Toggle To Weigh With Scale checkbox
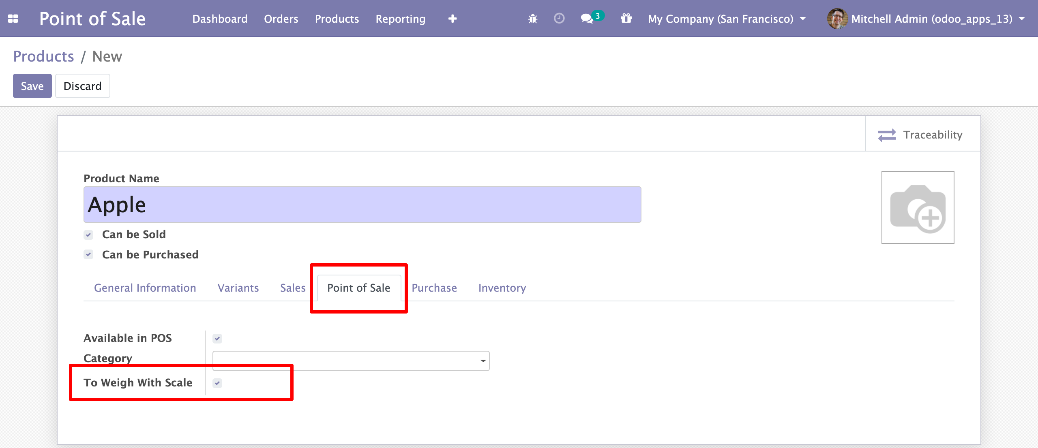 [x=217, y=383]
